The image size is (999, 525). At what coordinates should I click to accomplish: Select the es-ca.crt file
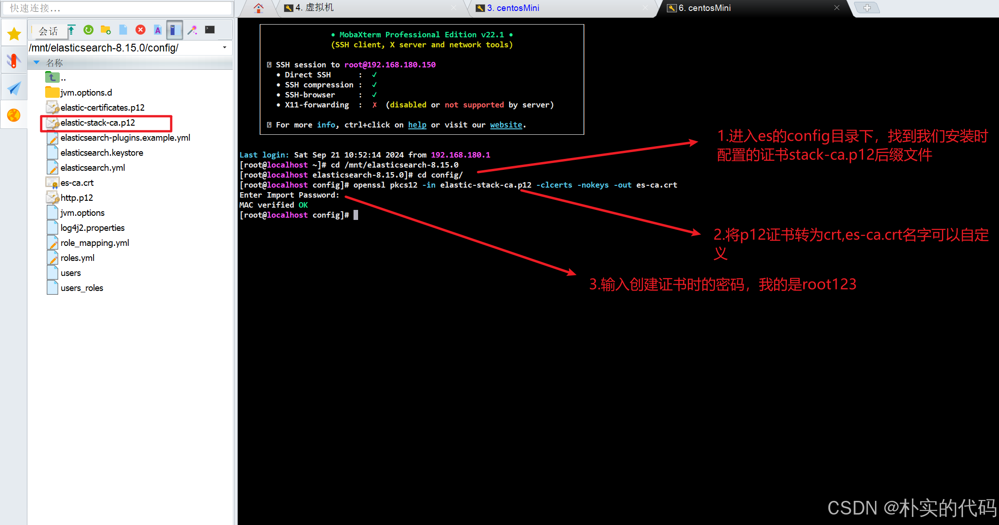77,183
